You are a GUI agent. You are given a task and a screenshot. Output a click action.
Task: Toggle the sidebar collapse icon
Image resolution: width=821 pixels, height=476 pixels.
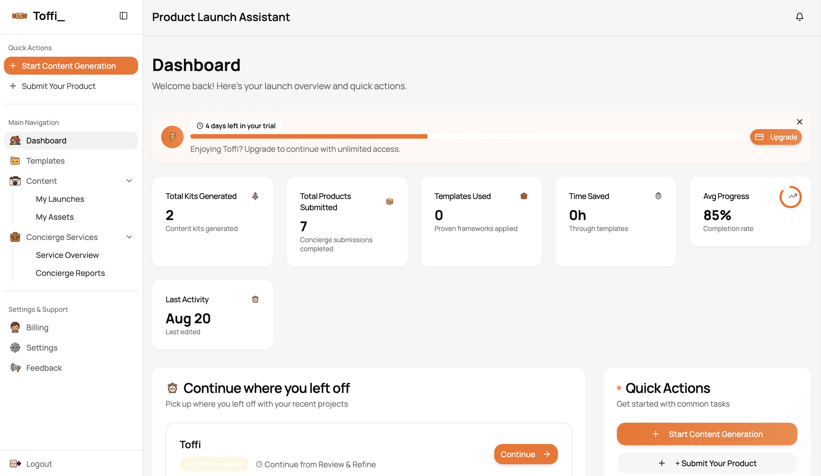click(x=124, y=16)
